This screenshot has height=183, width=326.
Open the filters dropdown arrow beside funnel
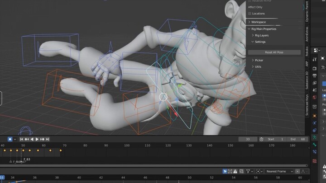[x=252, y=172]
